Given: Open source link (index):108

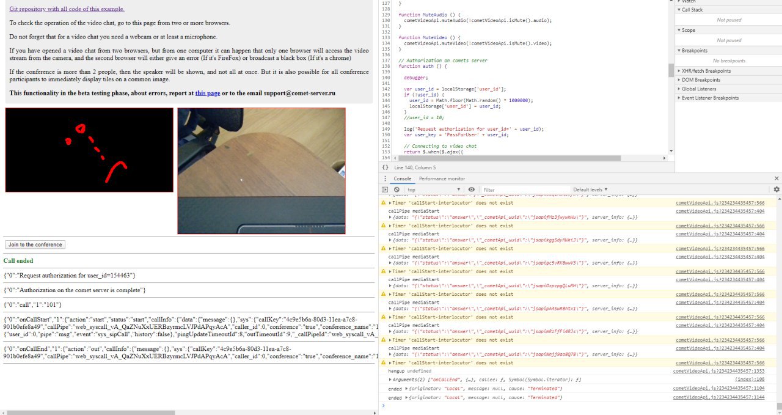Looking at the screenshot, I should [x=750, y=380].
